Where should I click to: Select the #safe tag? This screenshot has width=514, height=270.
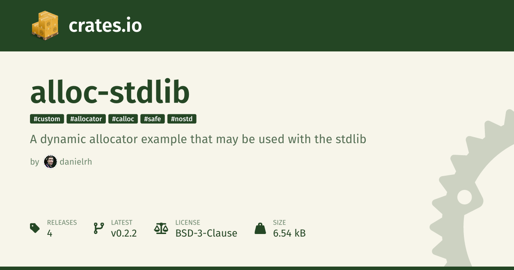(152, 119)
